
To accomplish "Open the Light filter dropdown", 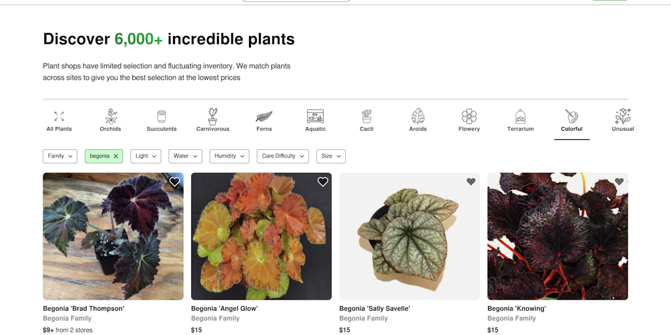I will (145, 156).
